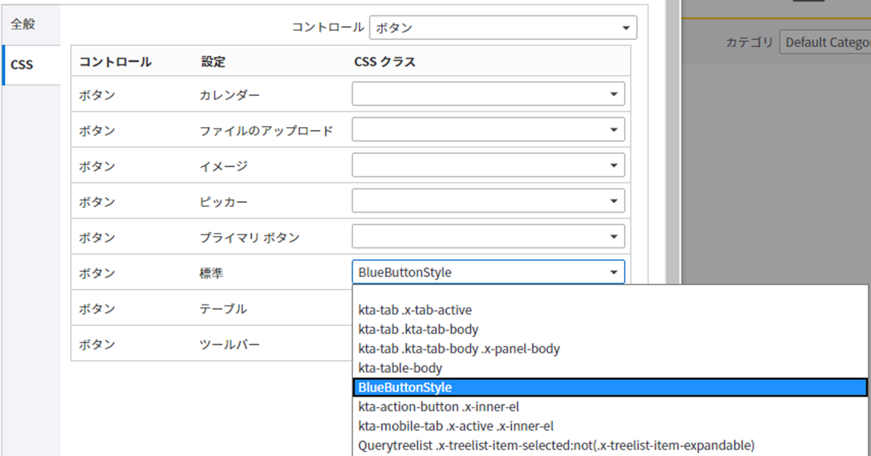The image size is (871, 456).
Task: Select the empty first option in list
Action: 610,294
